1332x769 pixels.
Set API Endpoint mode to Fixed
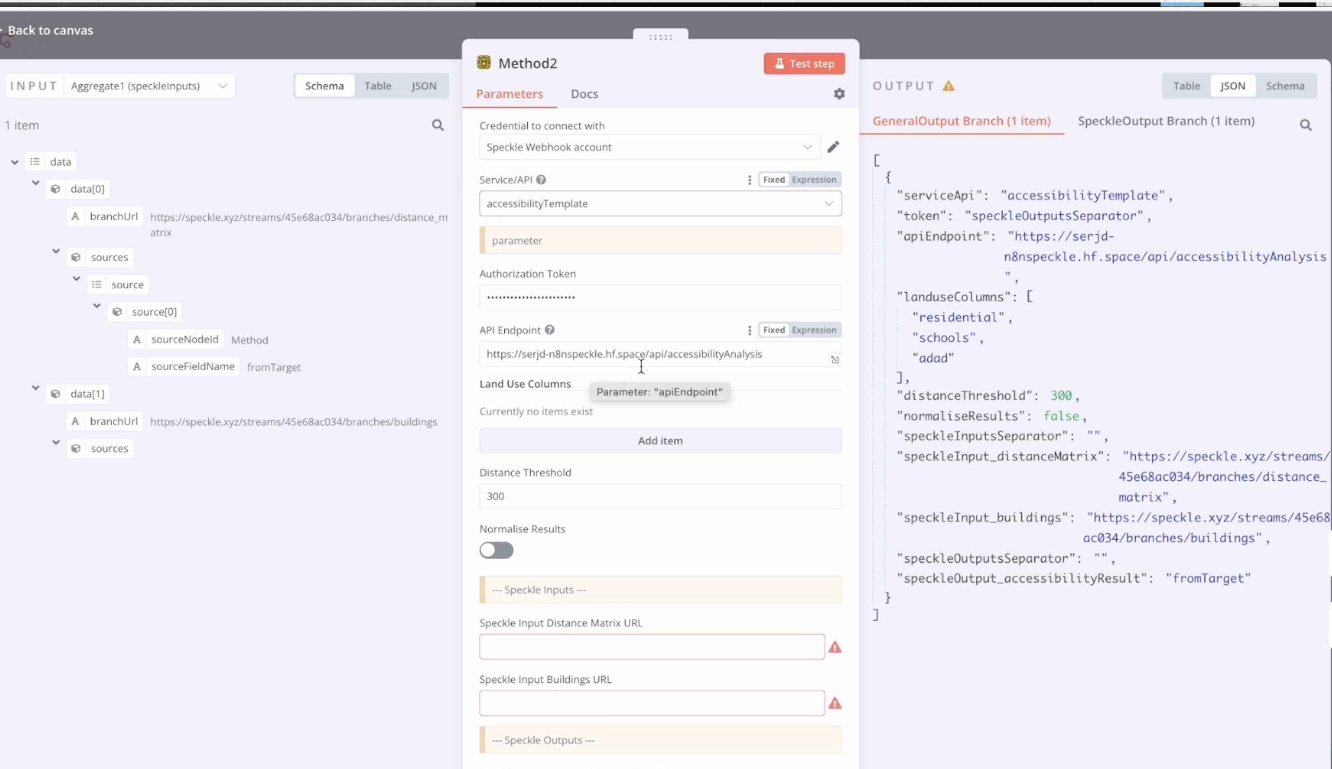pos(773,330)
